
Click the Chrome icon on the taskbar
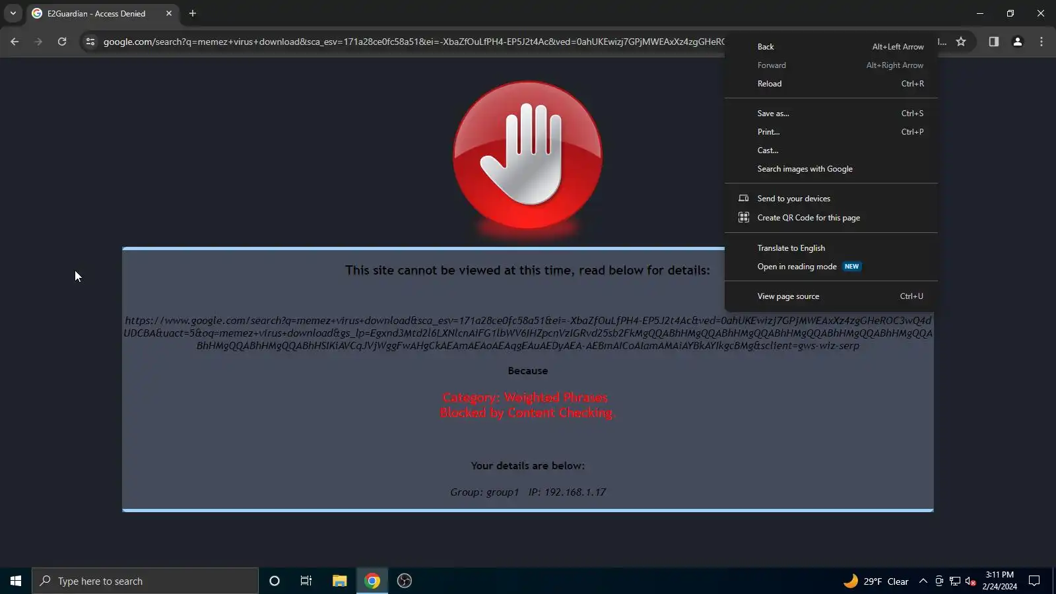click(x=372, y=581)
